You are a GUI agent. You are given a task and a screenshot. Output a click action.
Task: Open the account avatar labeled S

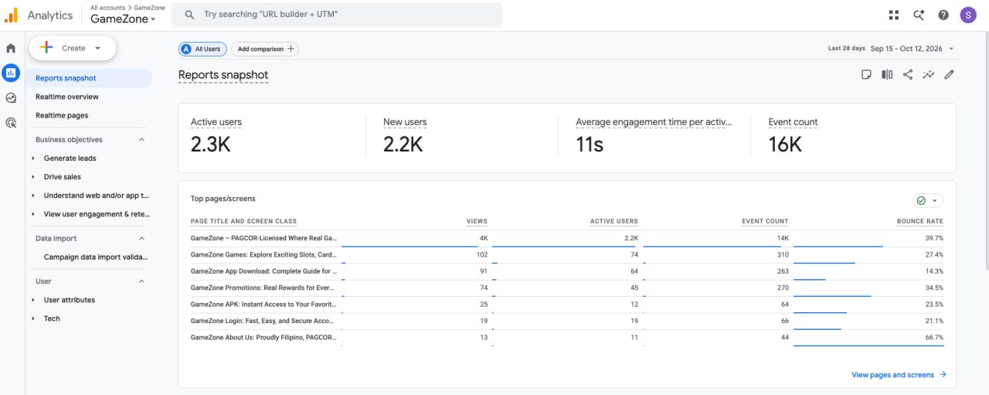point(968,15)
